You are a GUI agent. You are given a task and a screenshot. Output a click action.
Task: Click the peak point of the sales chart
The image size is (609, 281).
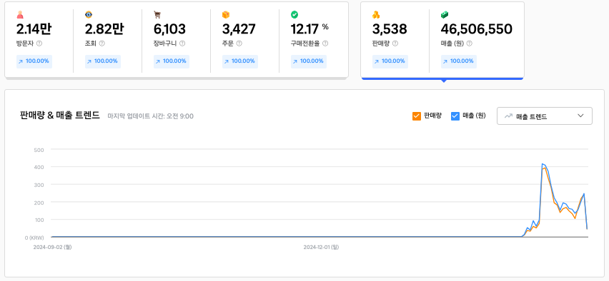(x=543, y=164)
